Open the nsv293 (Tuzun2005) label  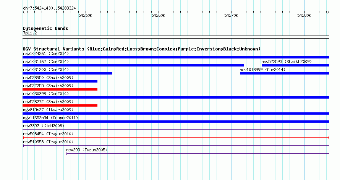(87, 150)
